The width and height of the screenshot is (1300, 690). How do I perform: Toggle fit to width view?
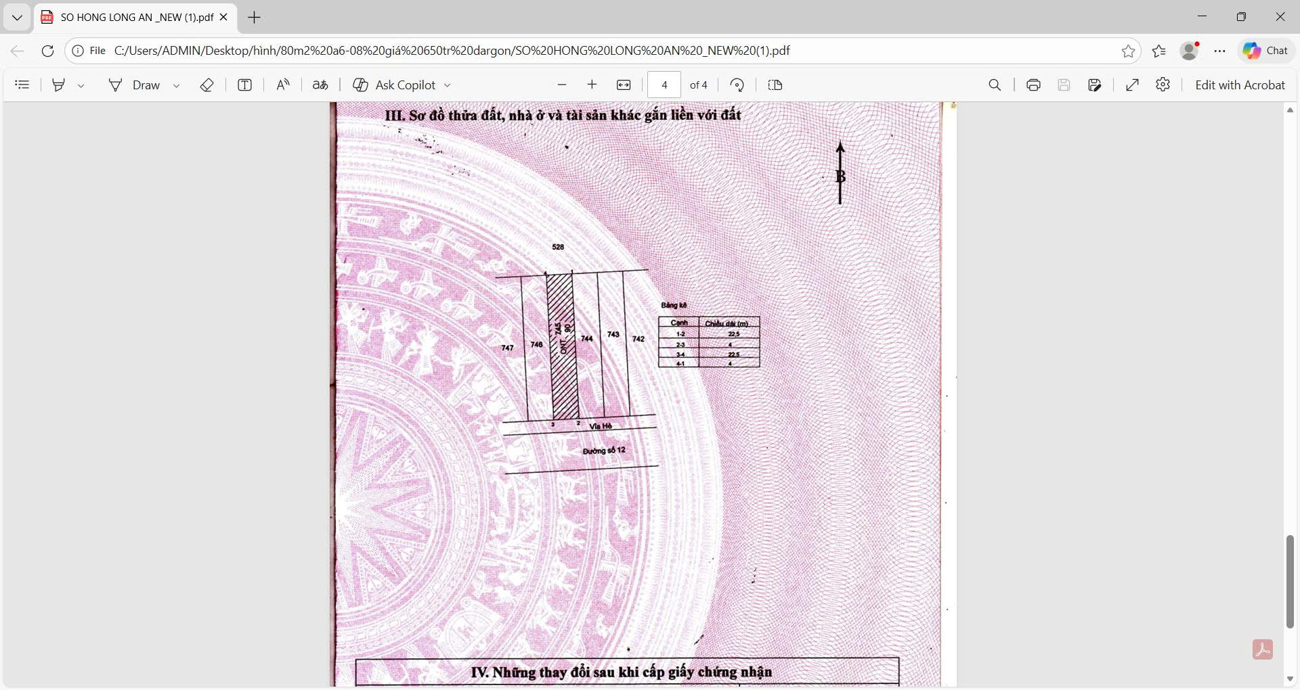click(x=624, y=85)
